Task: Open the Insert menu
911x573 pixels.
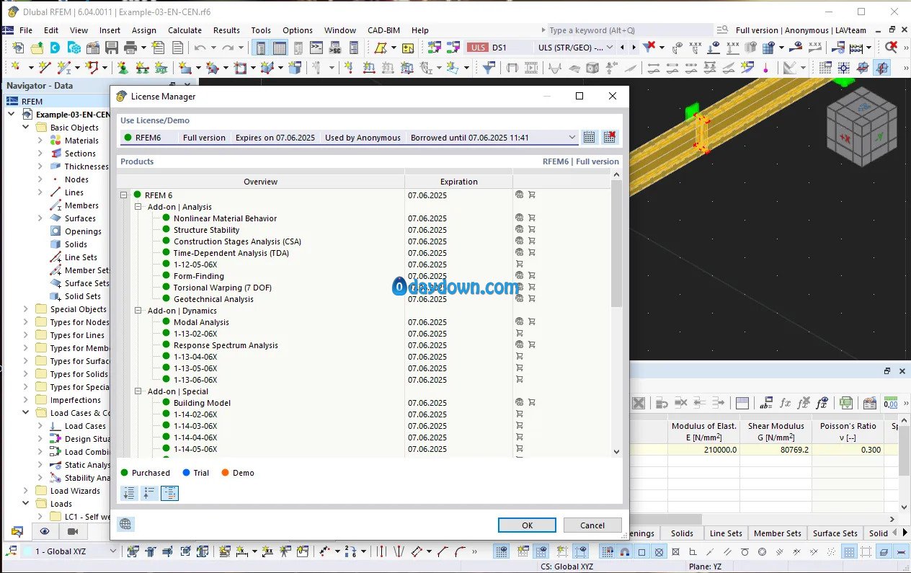Action: [110, 30]
